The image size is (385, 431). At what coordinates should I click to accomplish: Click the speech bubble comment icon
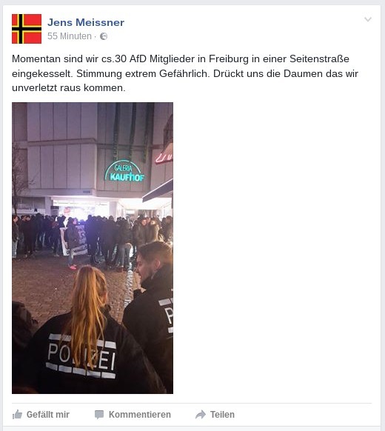pyautogui.click(x=99, y=414)
